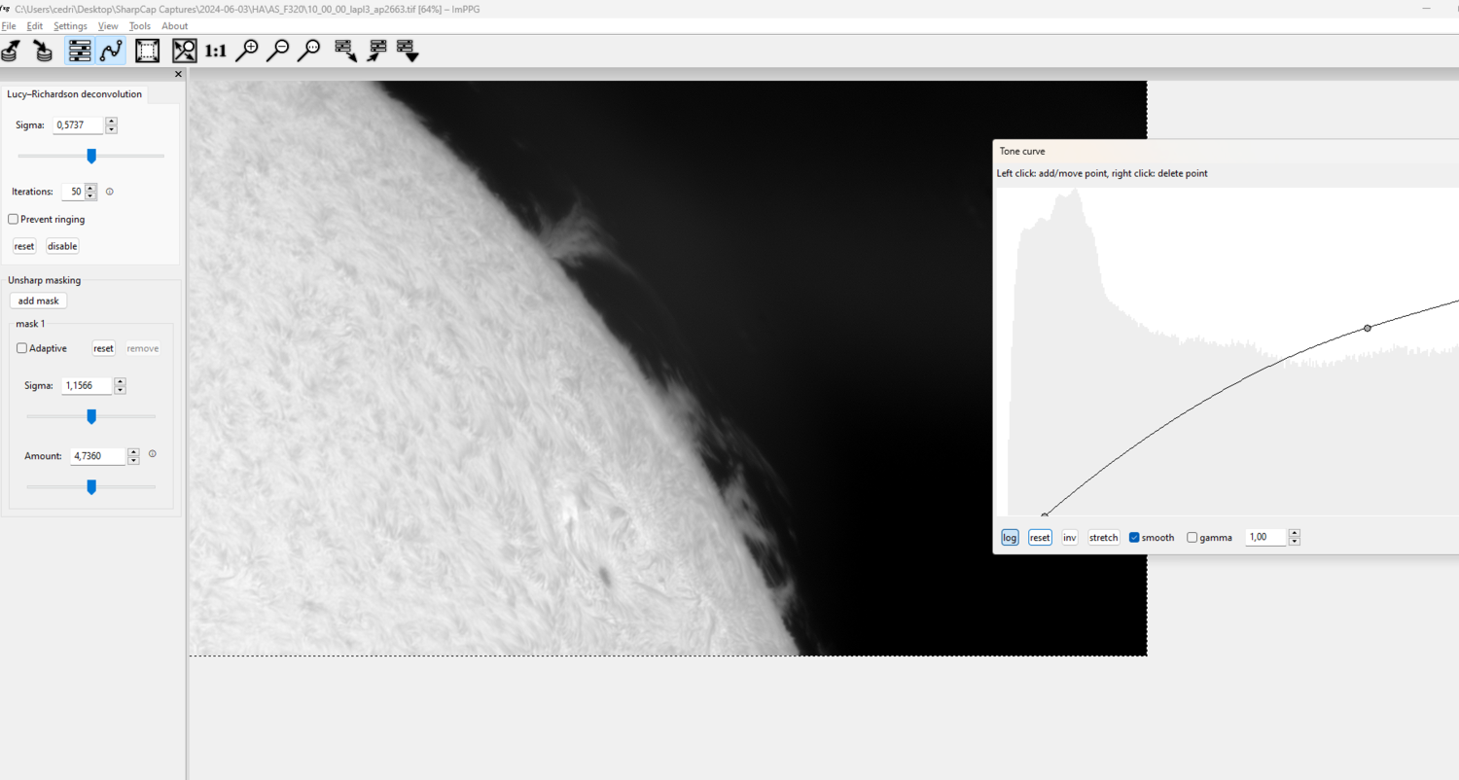Click the inv button in Tone curve
1459x780 pixels.
tap(1070, 538)
